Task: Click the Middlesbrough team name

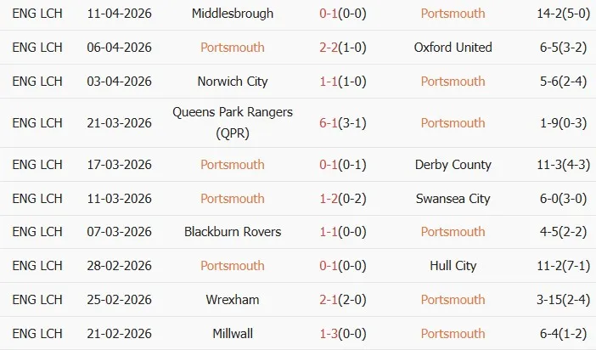Action: coord(233,14)
